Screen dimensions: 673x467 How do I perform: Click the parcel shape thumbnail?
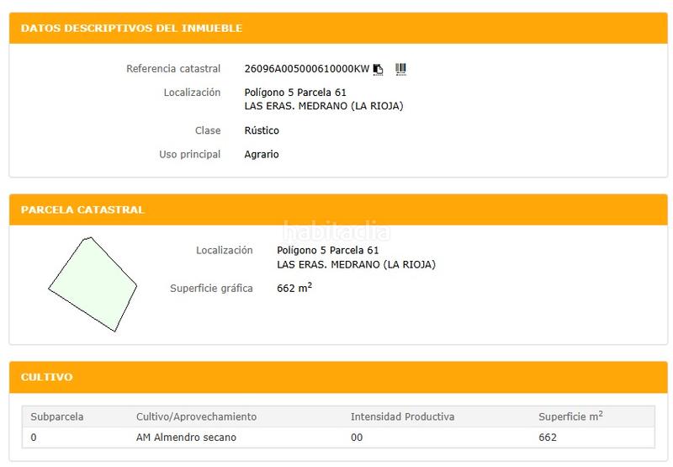coord(93,284)
